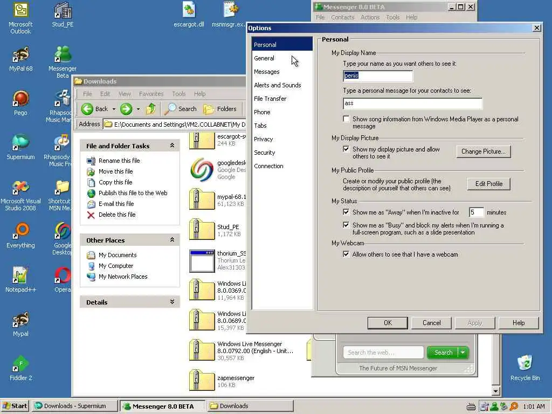This screenshot has width=552, height=414.
Task: Toggle Folders pane in Downloads toolbar
Action: click(x=220, y=109)
